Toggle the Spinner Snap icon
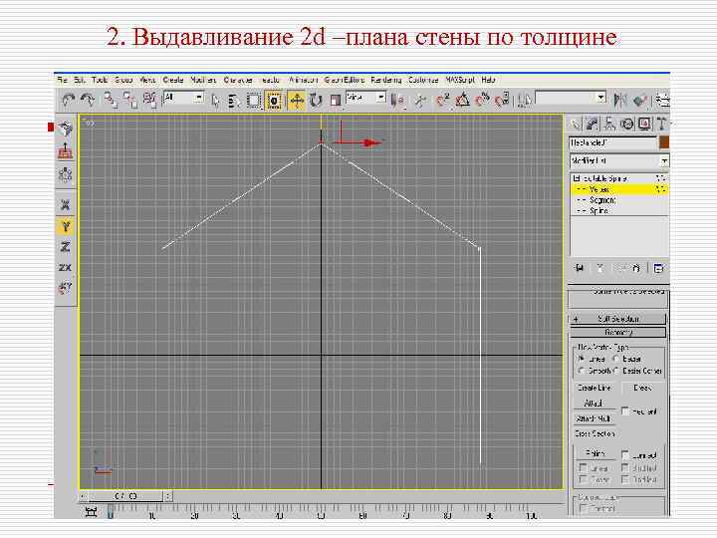The height and width of the screenshot is (538, 717). 502,100
